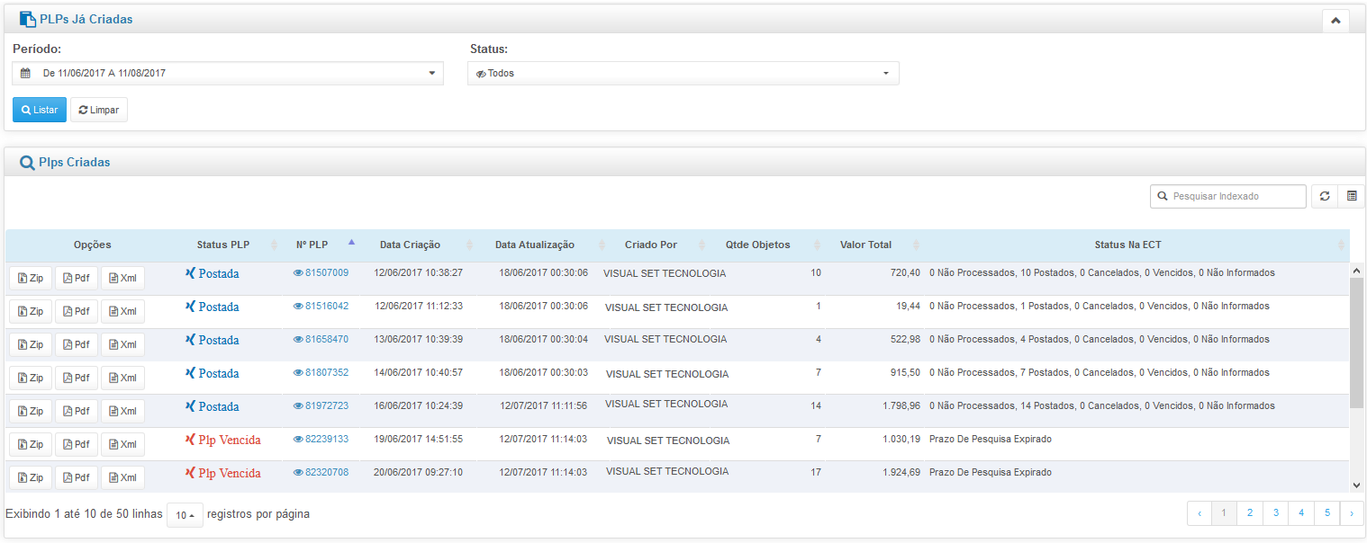1367x543 pixels.
Task: Select creation date 12/06/2017 10:38:27
Action: (x=419, y=272)
